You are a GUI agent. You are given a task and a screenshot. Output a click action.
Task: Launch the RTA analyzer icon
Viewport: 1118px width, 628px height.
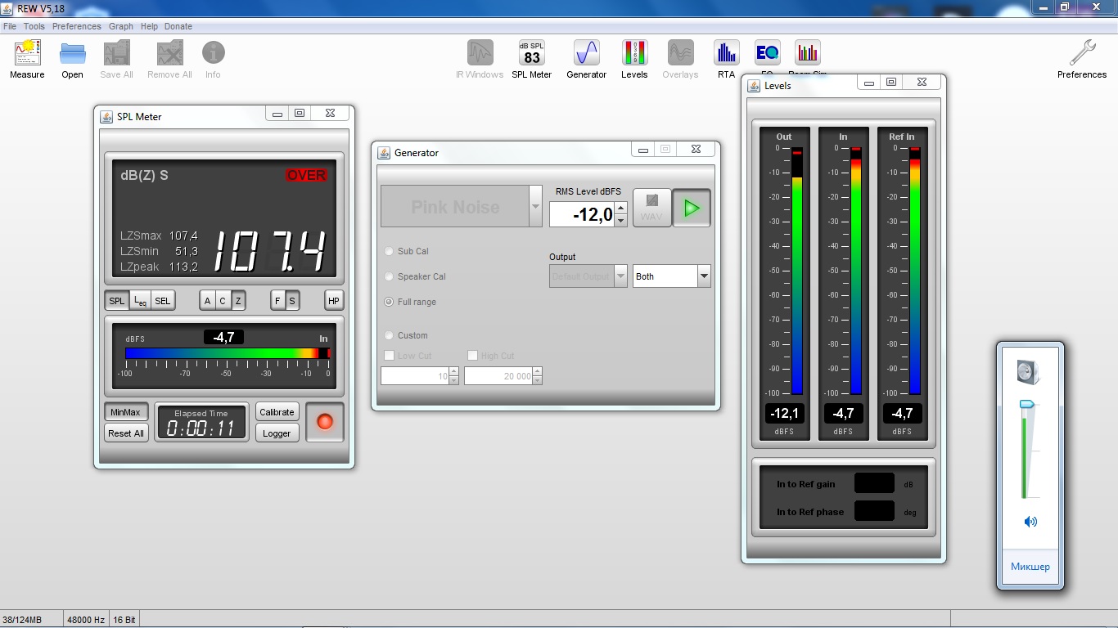point(726,54)
